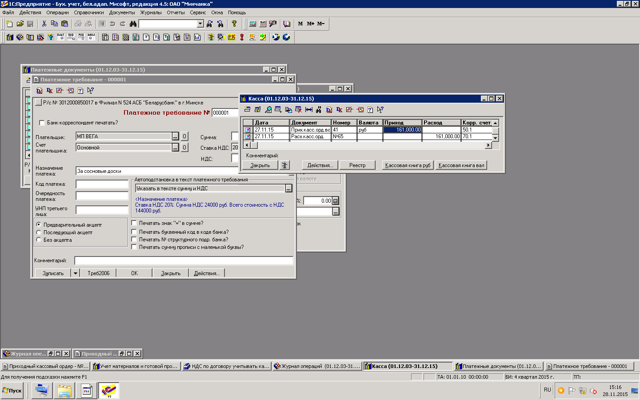Click the Open file folder icon
Image resolution: width=640 pixels, height=400 pixels.
(x=20, y=24)
